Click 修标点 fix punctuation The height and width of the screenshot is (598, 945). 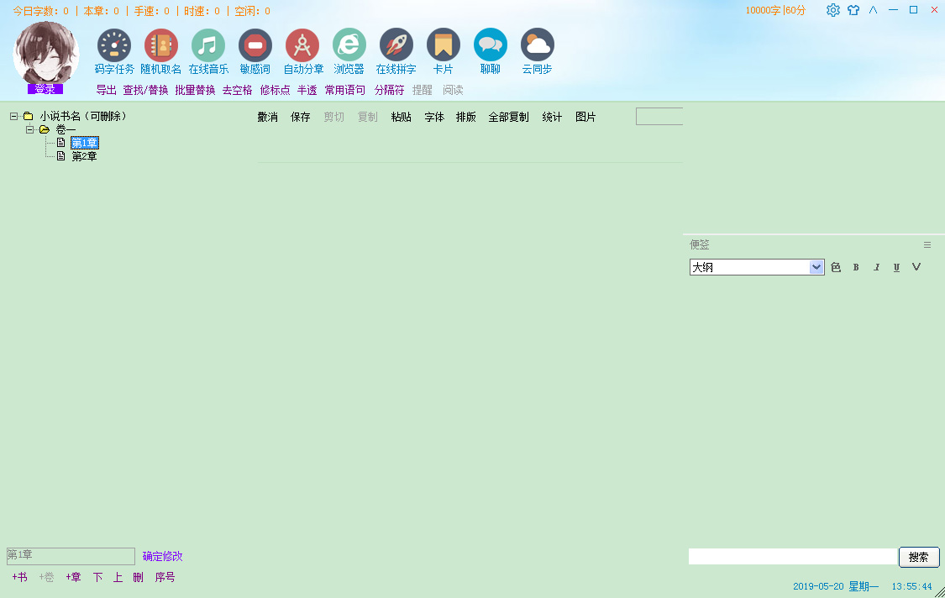point(275,90)
